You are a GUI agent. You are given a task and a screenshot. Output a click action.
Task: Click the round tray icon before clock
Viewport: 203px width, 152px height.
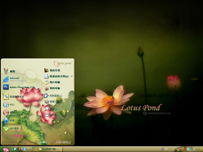pyautogui.click(x=192, y=149)
